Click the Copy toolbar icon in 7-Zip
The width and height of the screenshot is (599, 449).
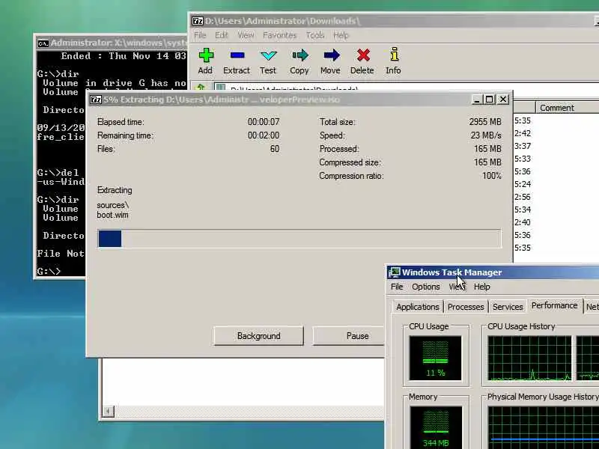(x=299, y=55)
